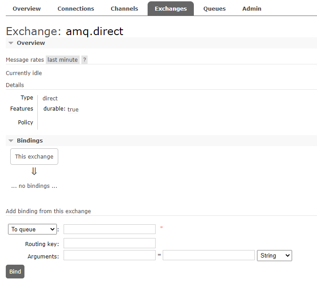Open the String argument type dropdown

(274, 255)
